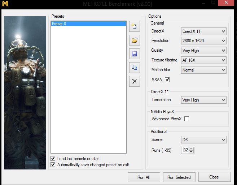Uncheck Automatically save changed preset on exit
237x185 pixels.
tap(53, 164)
